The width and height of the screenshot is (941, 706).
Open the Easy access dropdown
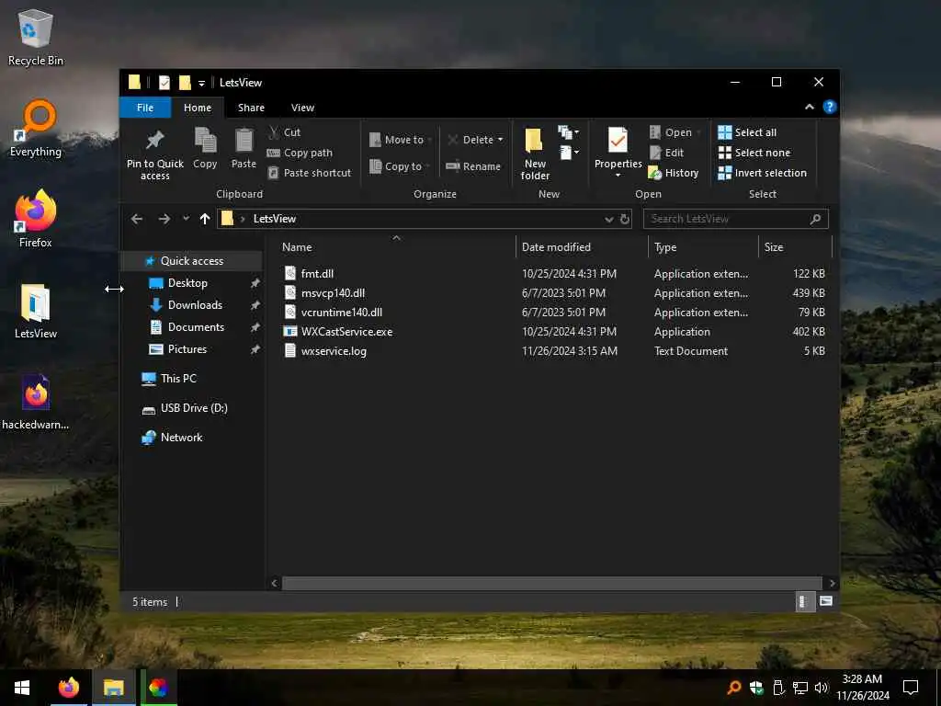568,153
